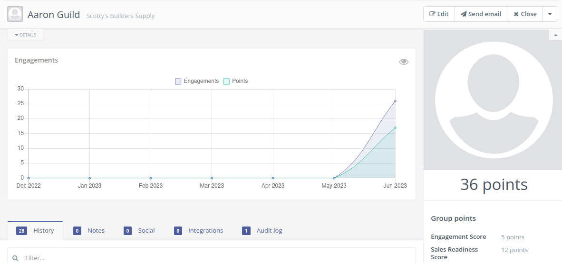Select the Integrations tab
Screen dimensions: 562x263
coord(205,231)
